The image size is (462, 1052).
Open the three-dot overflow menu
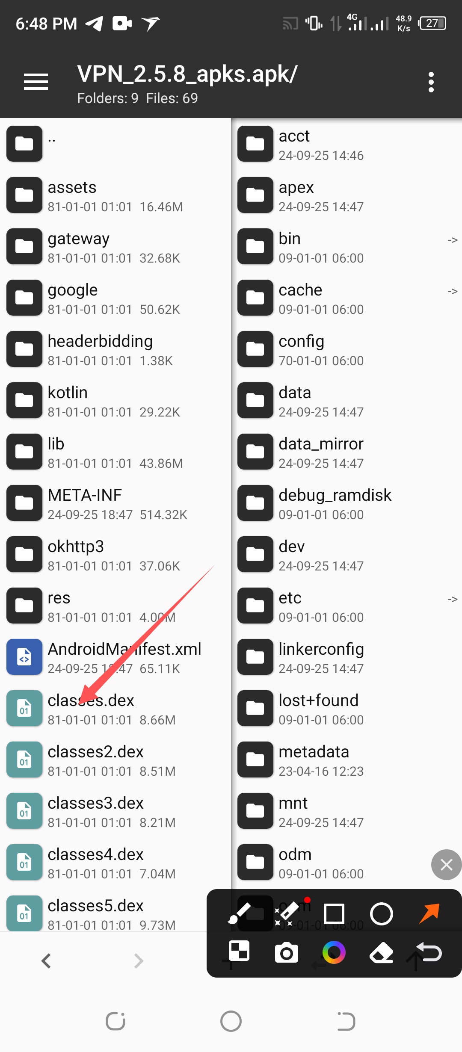pos(431,82)
